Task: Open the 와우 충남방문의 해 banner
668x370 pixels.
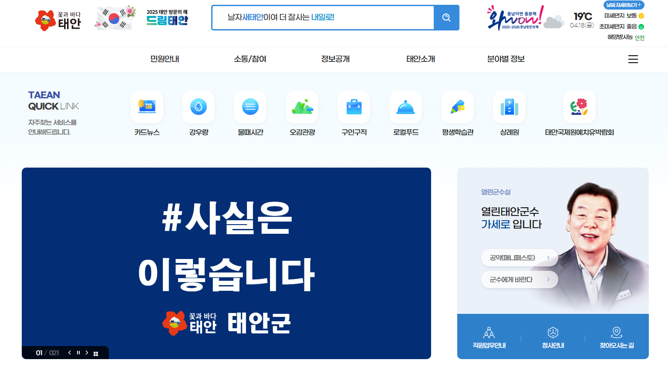Action: (515, 18)
